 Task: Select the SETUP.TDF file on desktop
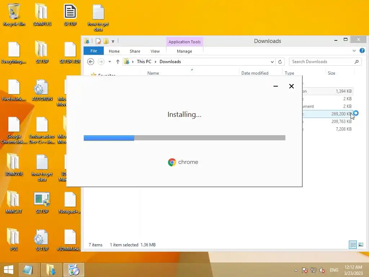click(x=70, y=53)
